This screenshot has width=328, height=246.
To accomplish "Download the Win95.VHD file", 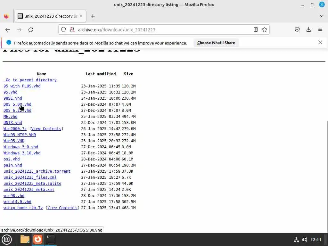I will 14,141.
